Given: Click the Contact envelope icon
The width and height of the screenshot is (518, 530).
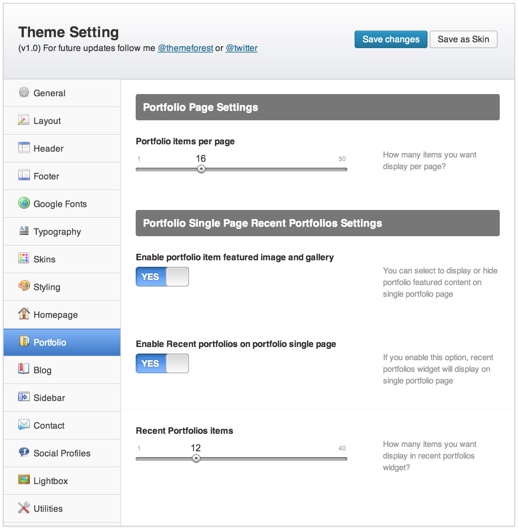Looking at the screenshot, I should [x=24, y=424].
